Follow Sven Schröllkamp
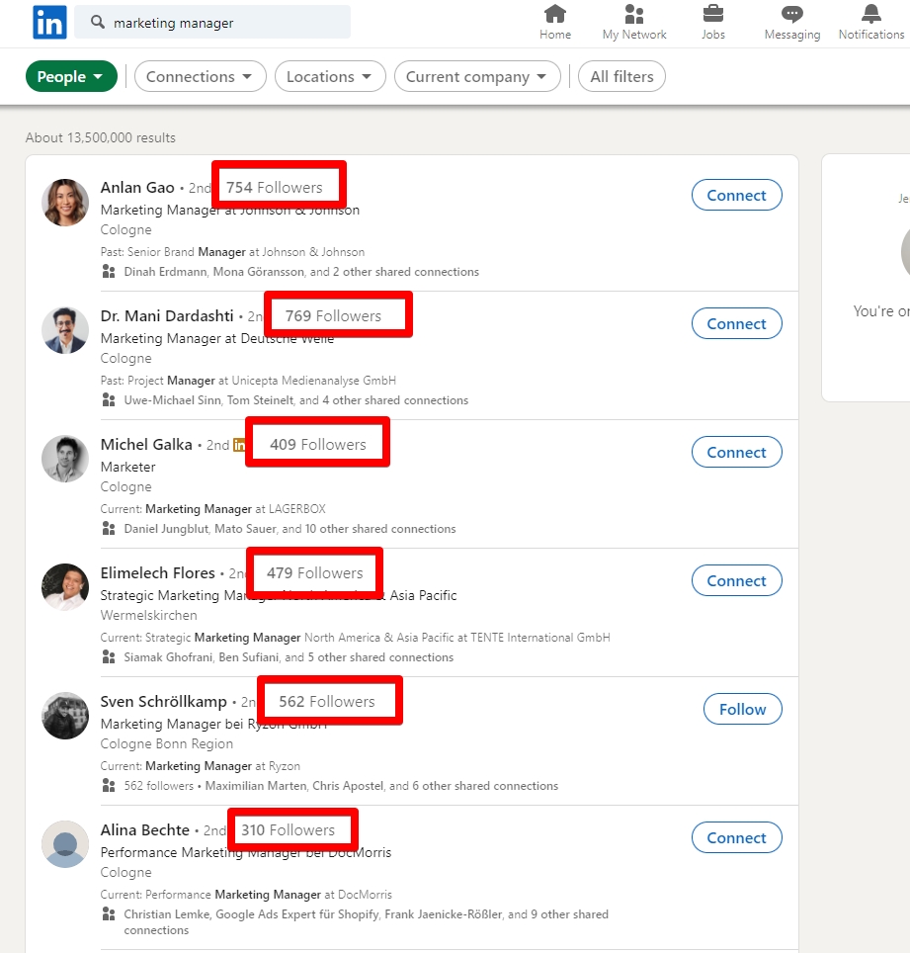Viewport: 910px width, 953px height. [742, 709]
